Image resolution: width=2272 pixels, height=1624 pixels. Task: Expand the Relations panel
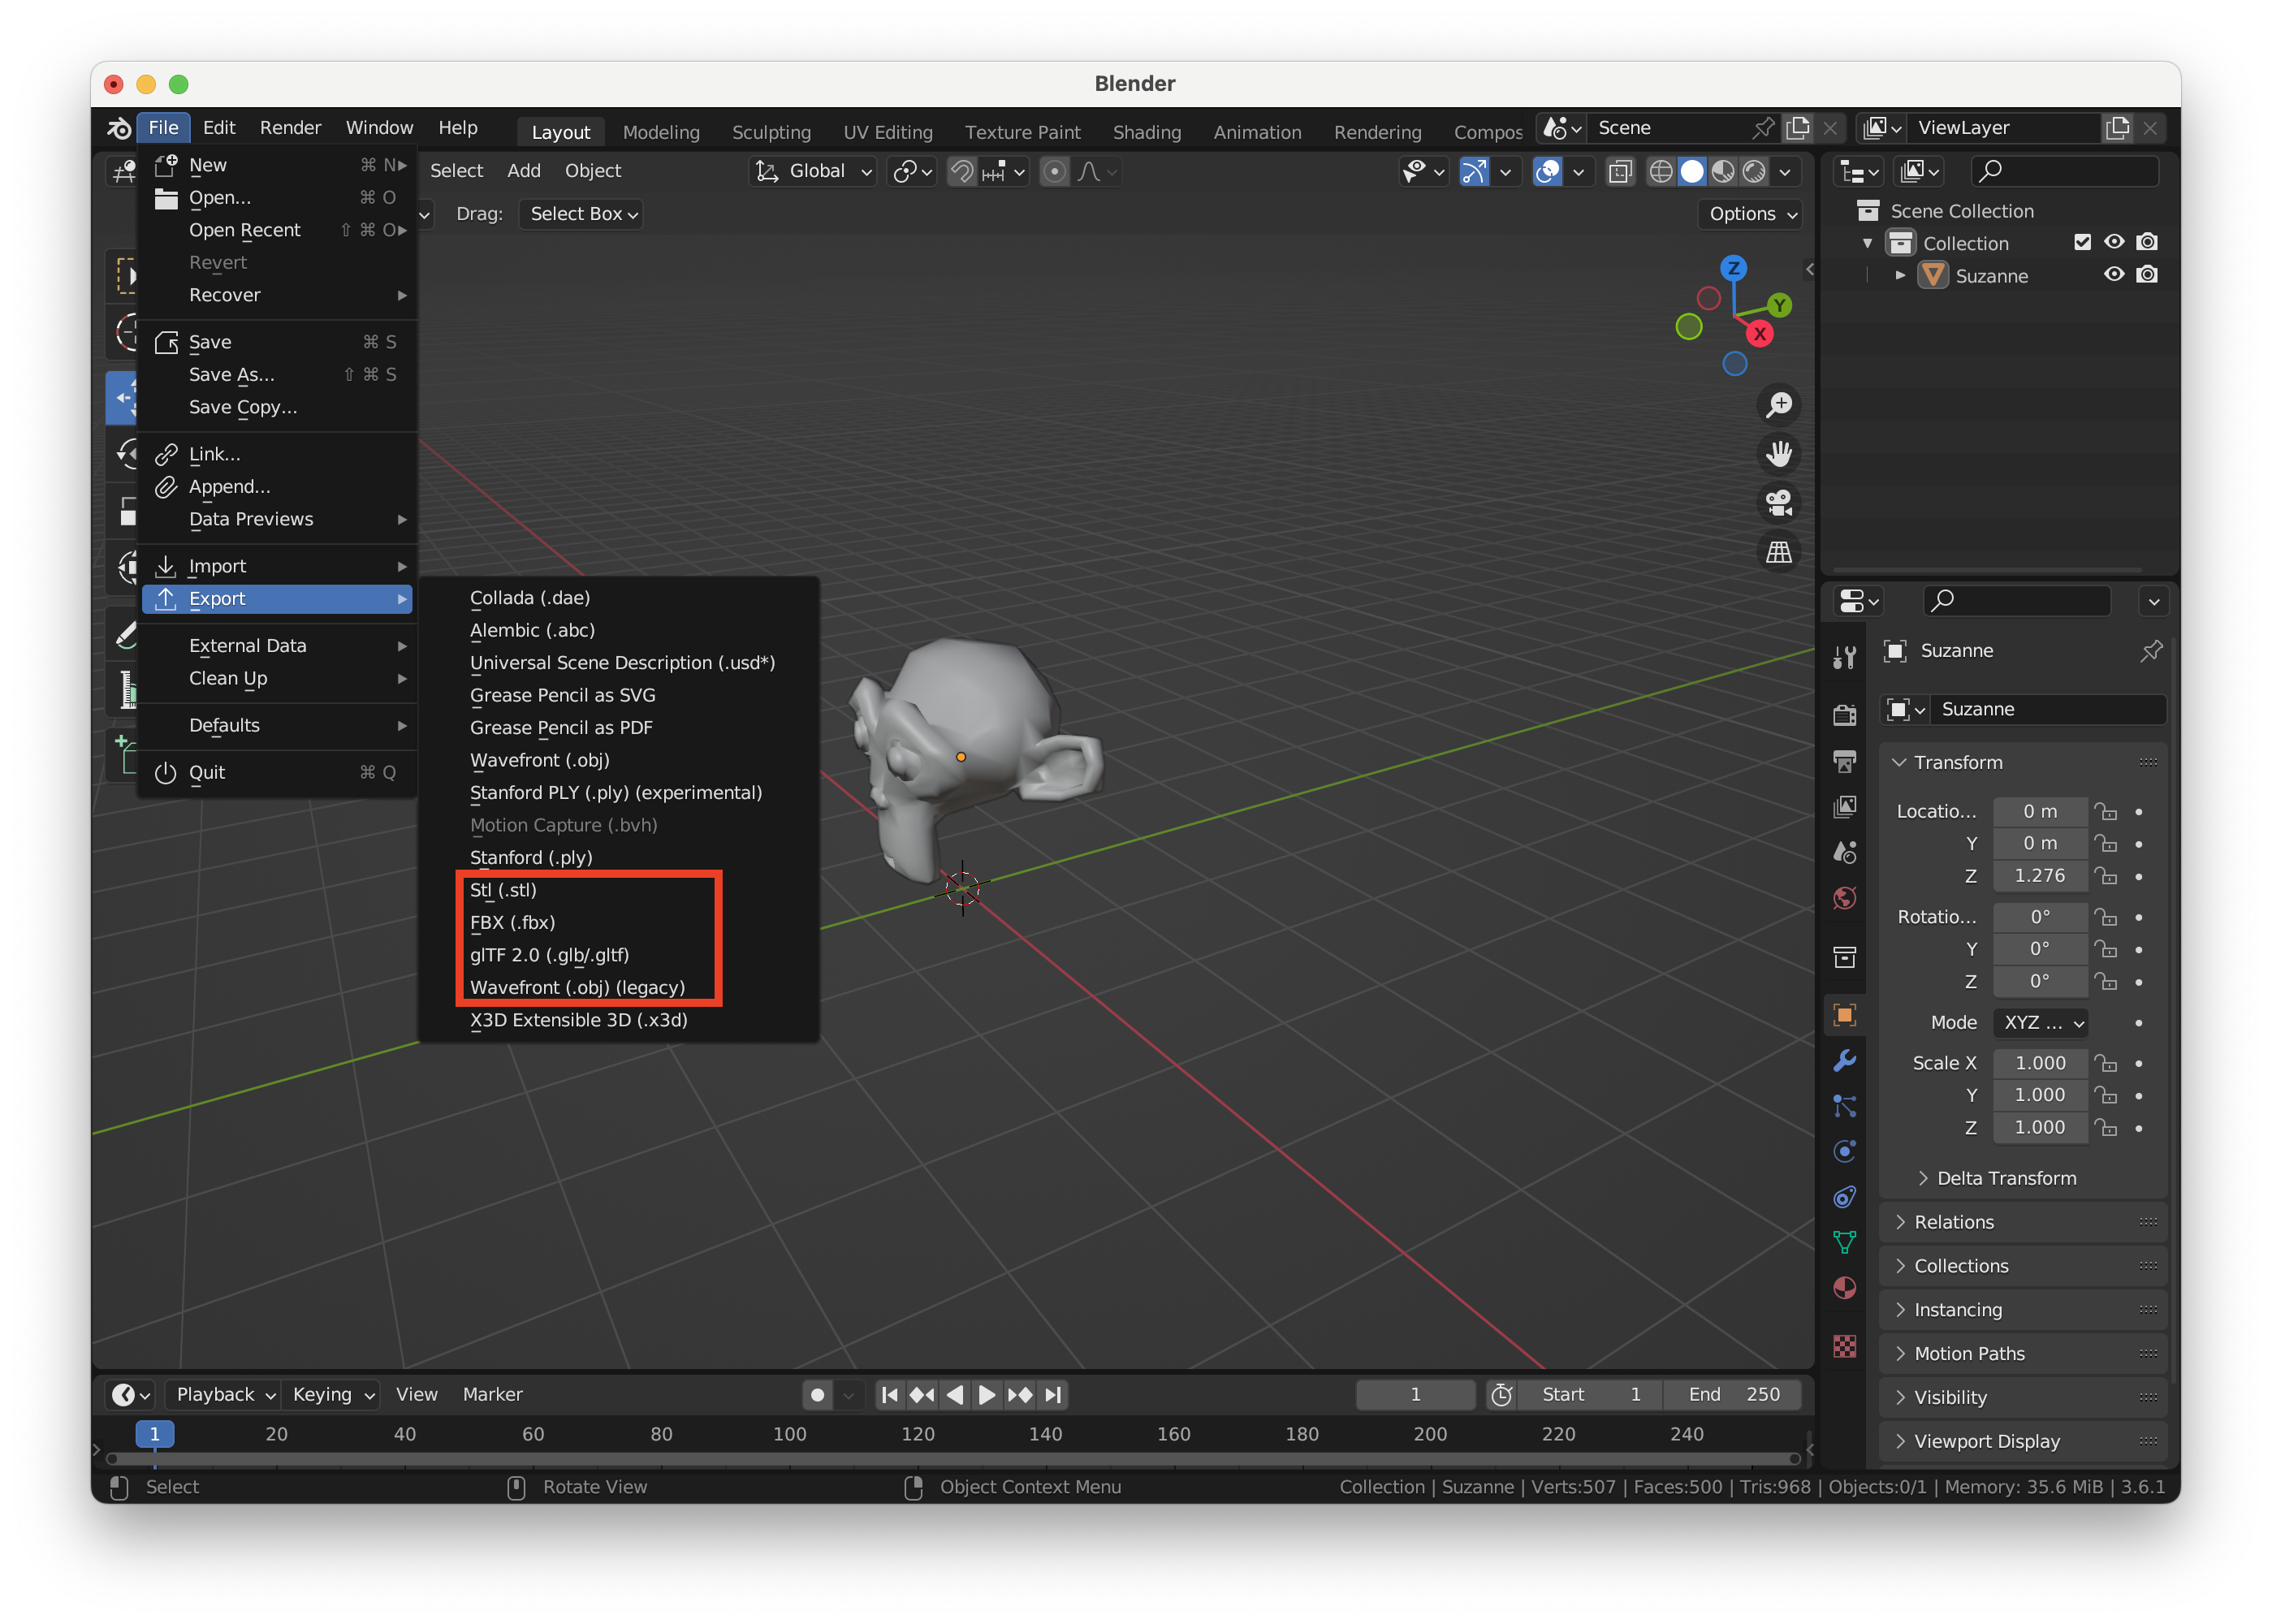(x=1953, y=1222)
